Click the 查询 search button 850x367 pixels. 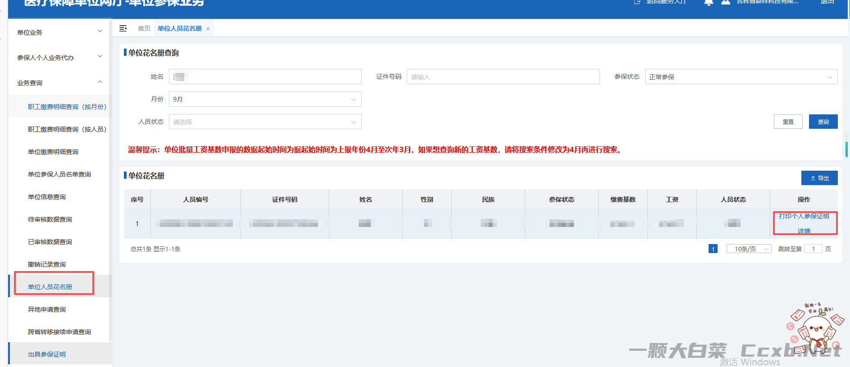[x=823, y=122]
